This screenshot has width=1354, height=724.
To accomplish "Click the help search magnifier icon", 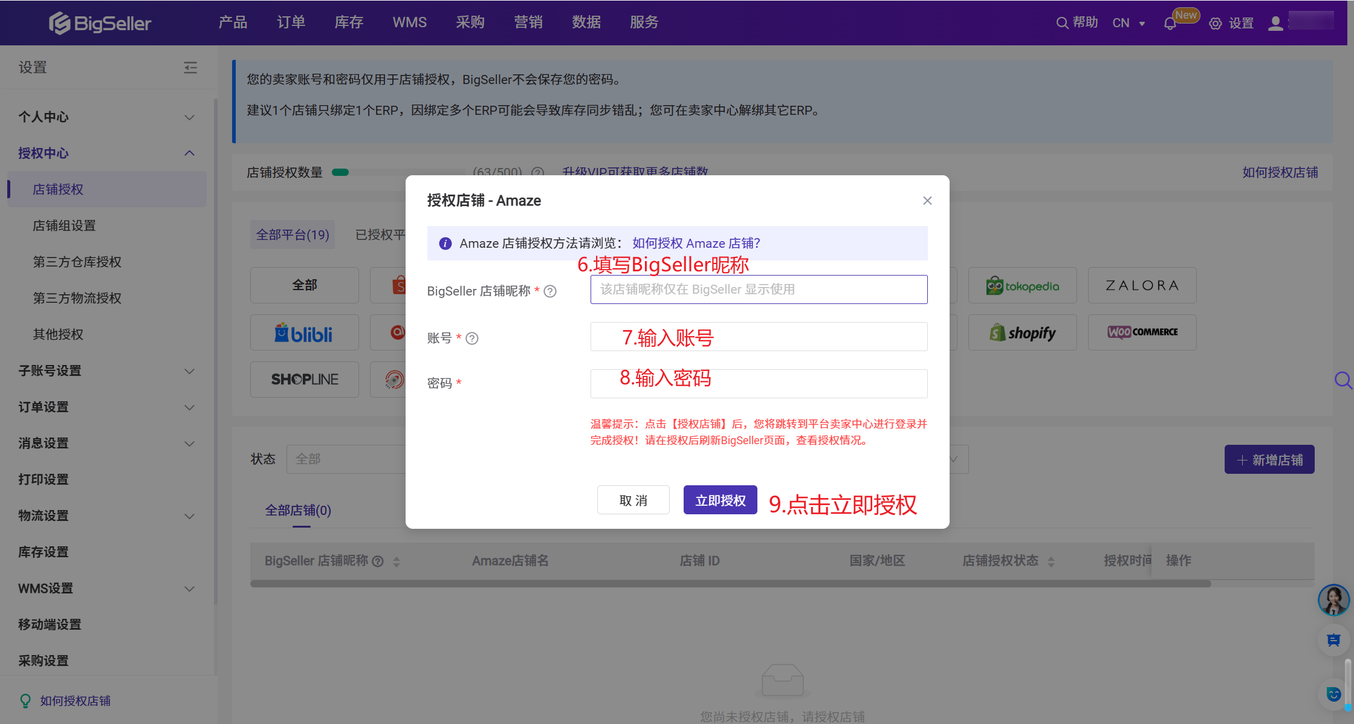I will (x=1062, y=23).
